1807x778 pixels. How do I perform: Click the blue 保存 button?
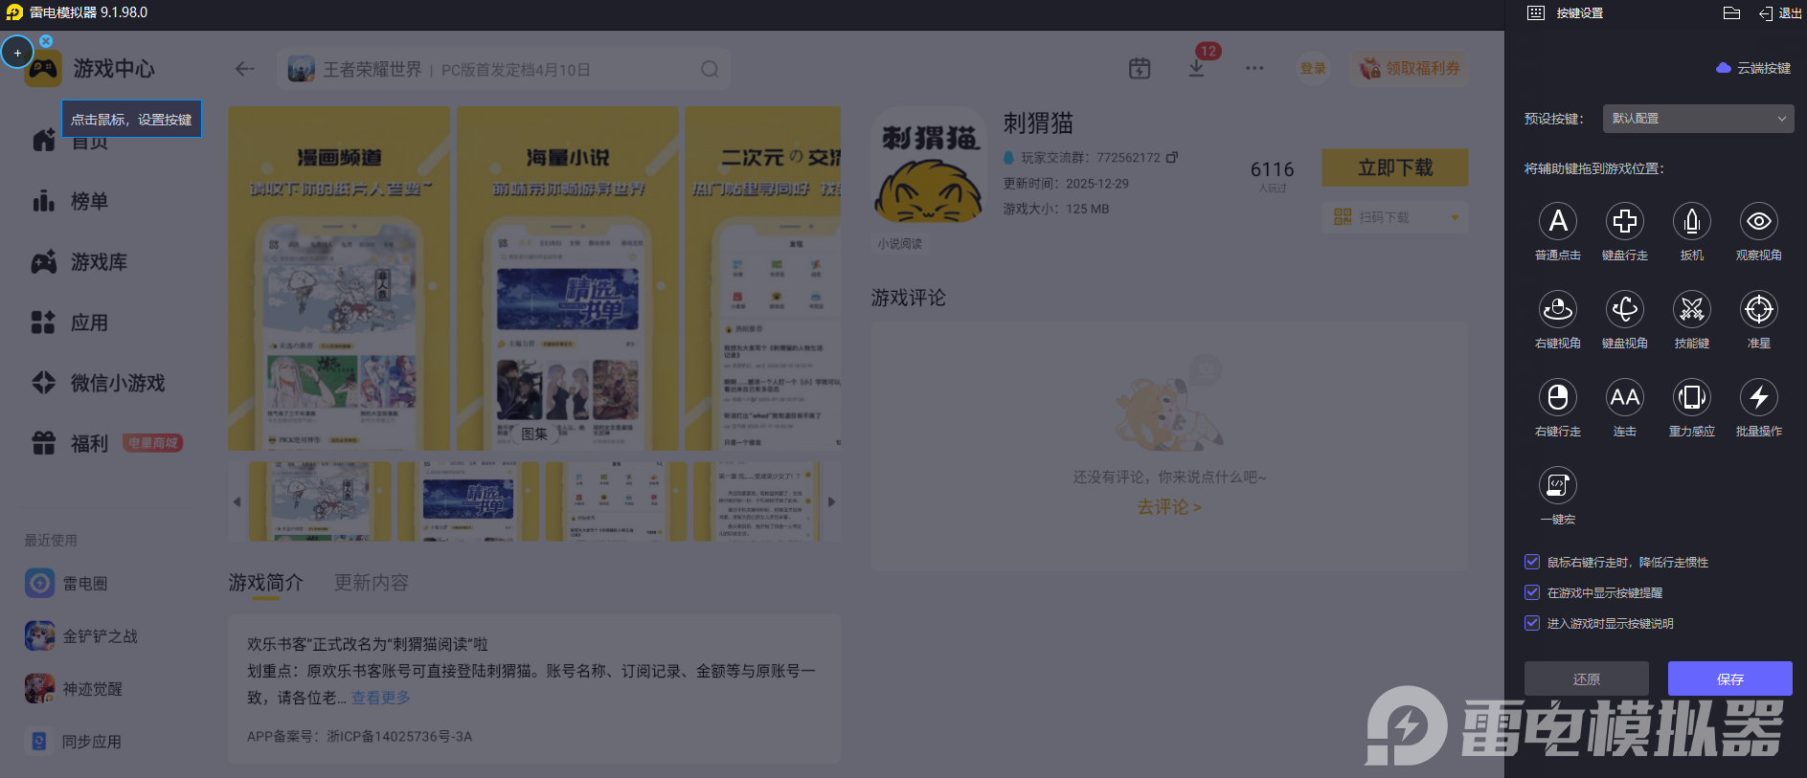pos(1730,678)
